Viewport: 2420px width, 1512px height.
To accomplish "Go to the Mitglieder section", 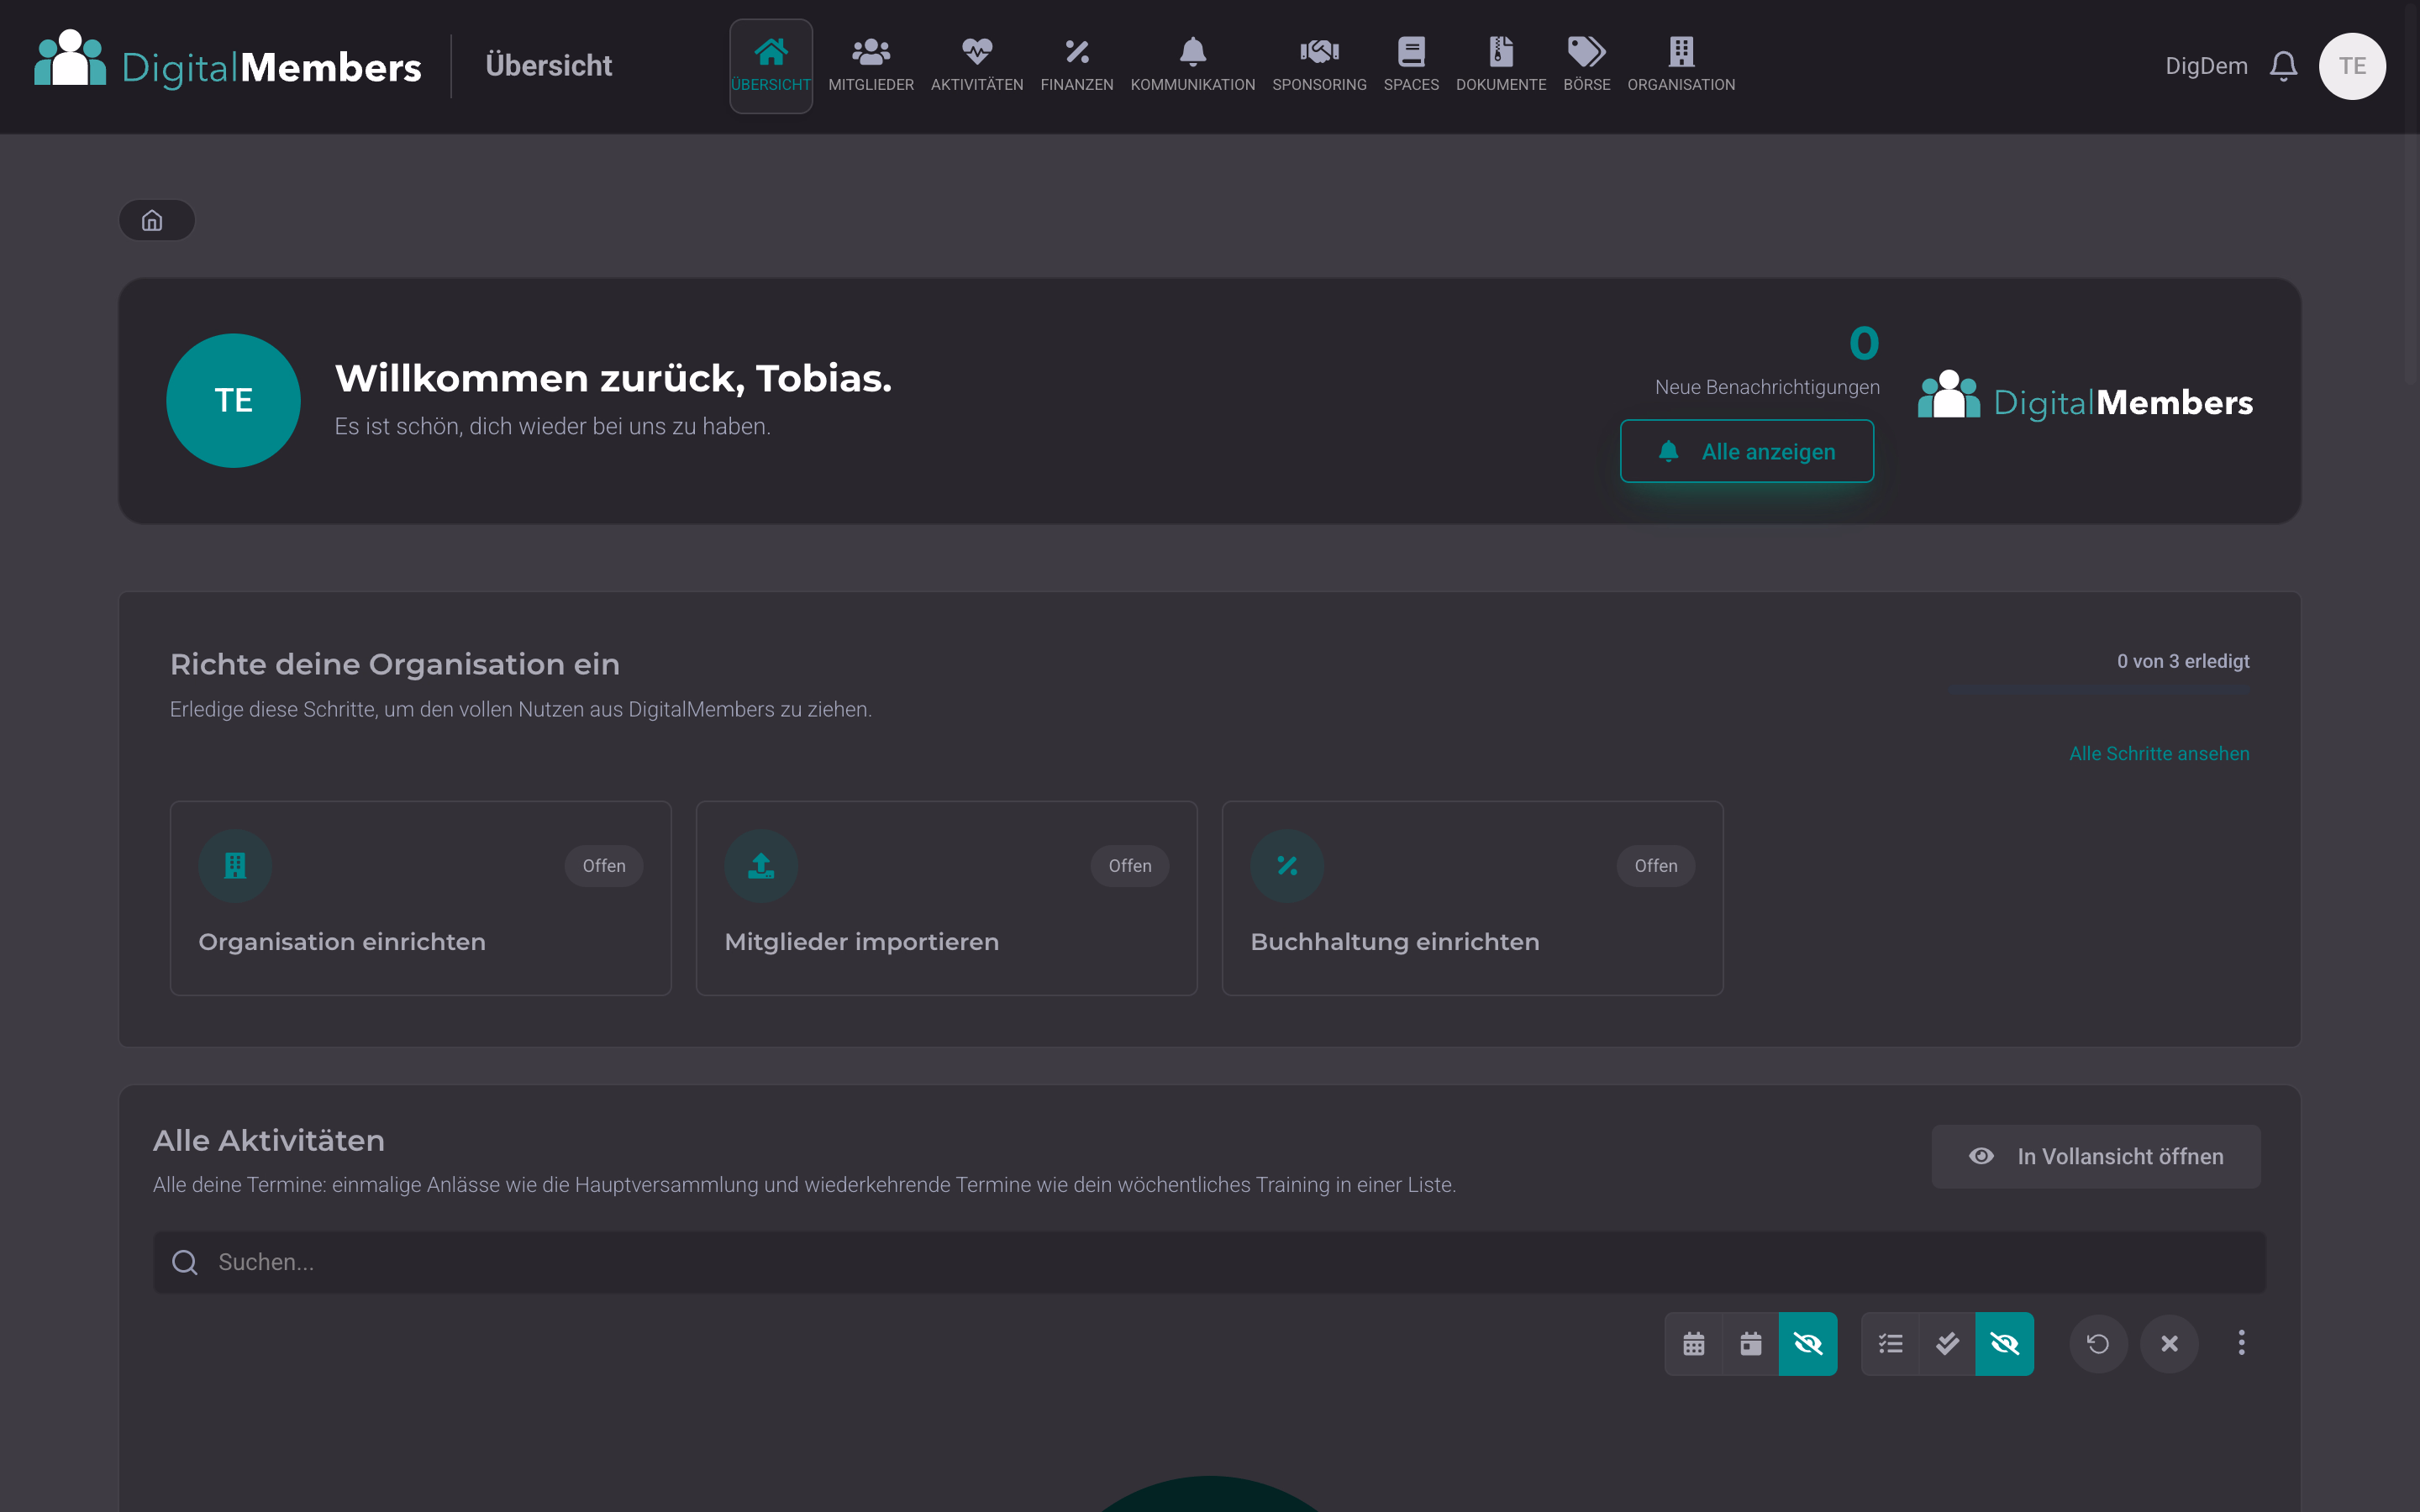I will (x=870, y=66).
